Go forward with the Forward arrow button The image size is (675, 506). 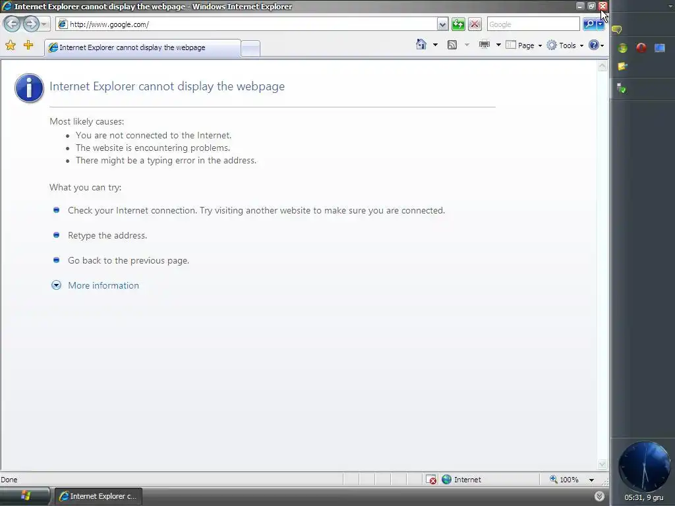[31, 24]
